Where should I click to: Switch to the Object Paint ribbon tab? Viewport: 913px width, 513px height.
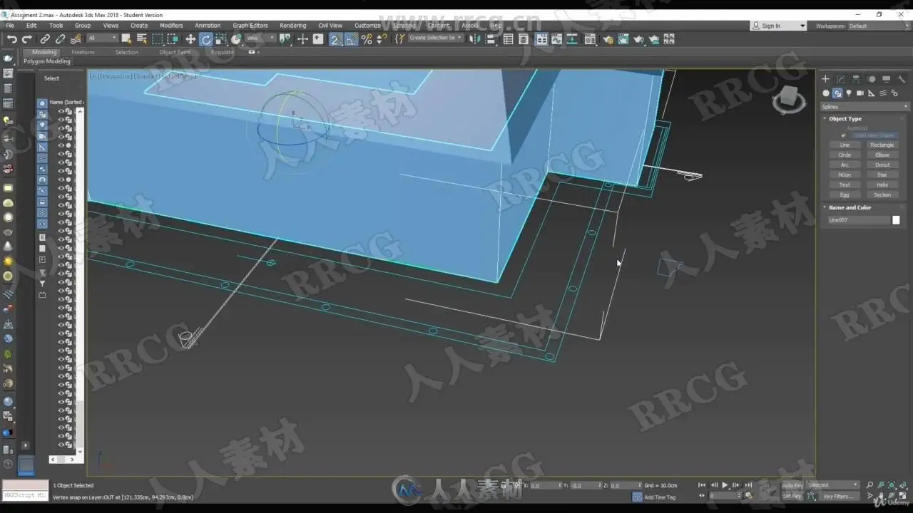click(x=175, y=52)
